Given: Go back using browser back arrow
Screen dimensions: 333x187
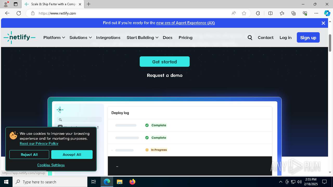Looking at the screenshot, I should click(7, 13).
